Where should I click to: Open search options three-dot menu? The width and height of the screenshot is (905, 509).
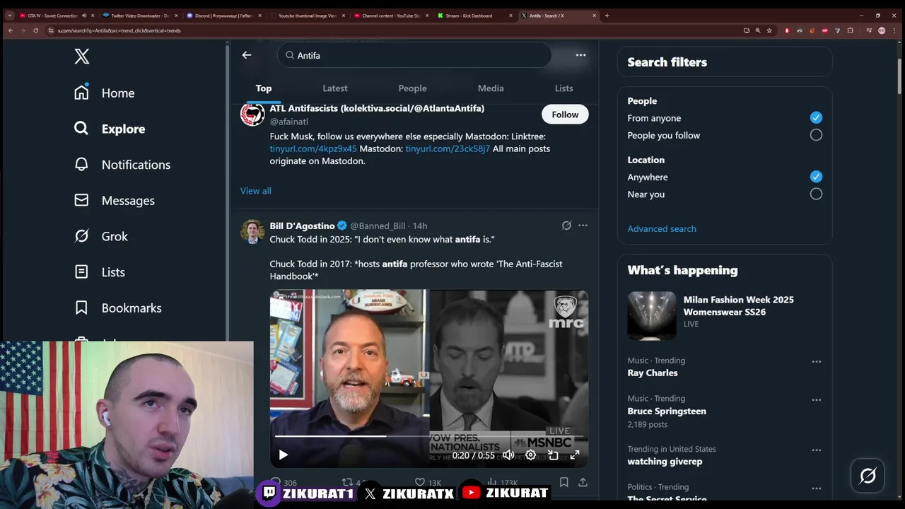click(x=580, y=55)
